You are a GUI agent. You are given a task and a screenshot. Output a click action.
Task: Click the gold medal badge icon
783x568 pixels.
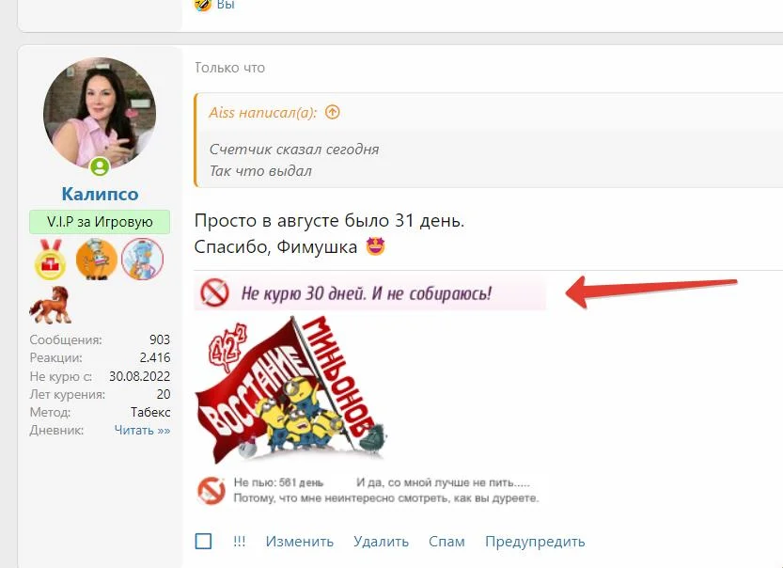[x=50, y=259]
